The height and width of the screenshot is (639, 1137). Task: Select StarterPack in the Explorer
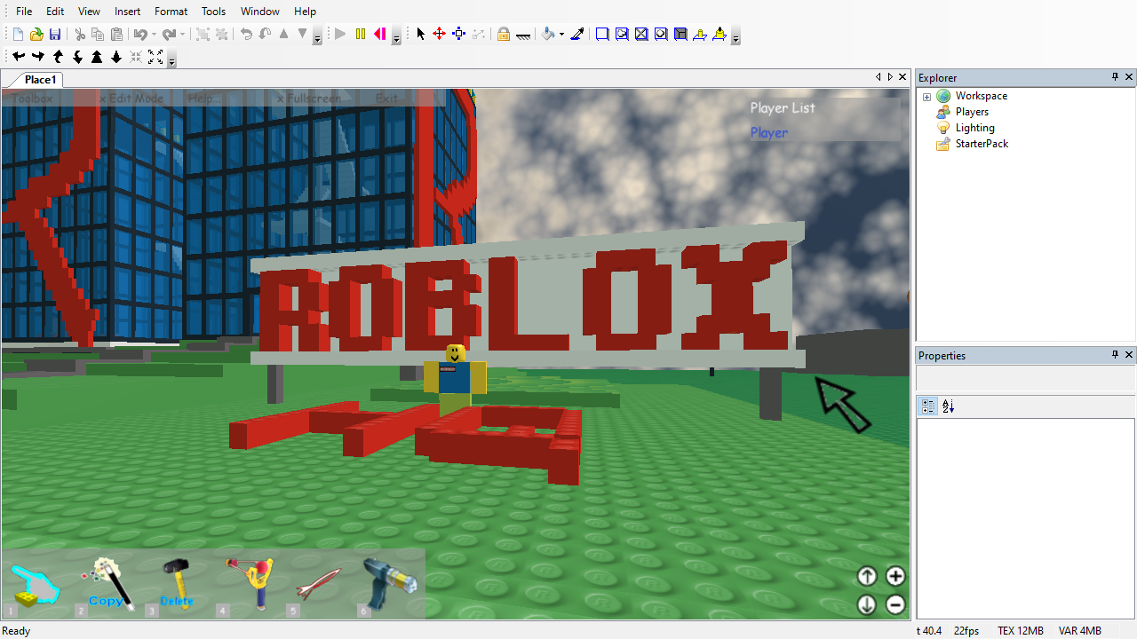[x=982, y=144]
